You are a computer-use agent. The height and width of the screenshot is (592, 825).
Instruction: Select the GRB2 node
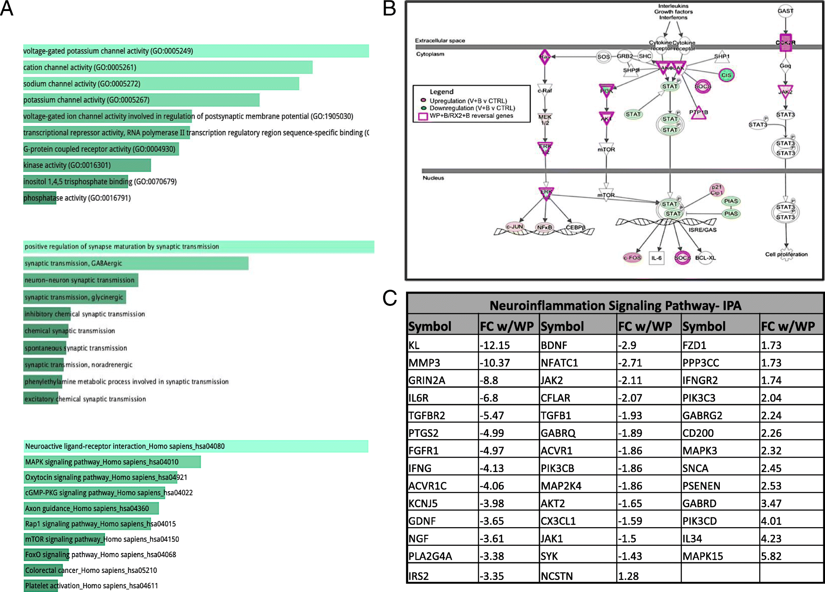coord(625,56)
